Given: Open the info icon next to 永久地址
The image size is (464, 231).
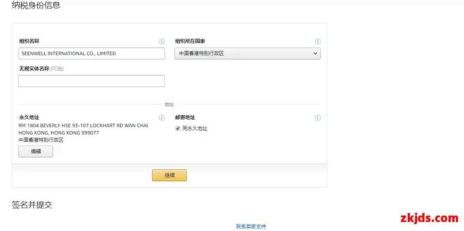Looking at the screenshot, I should click(162, 118).
